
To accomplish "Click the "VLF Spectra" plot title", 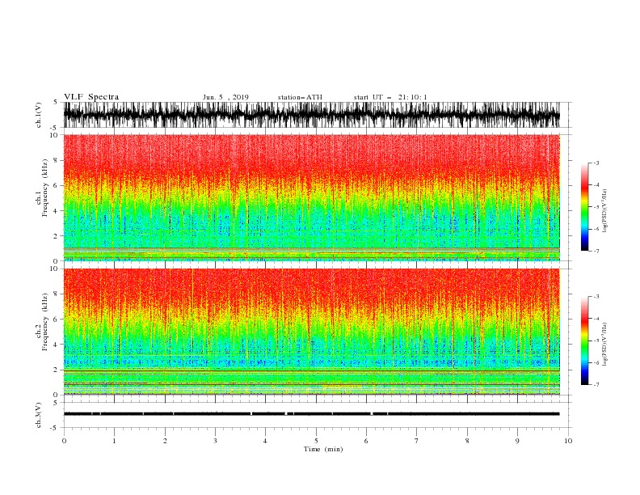I will [91, 97].
